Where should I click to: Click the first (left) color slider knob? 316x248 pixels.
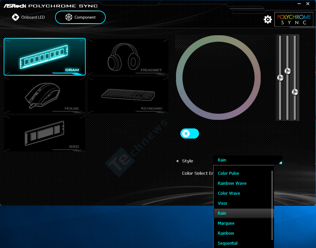click(280, 78)
